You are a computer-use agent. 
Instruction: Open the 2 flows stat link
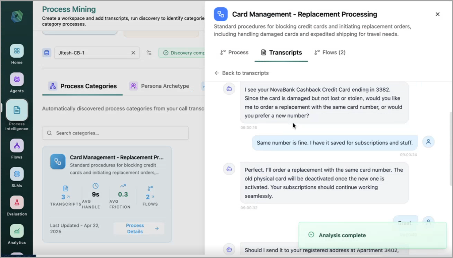click(150, 197)
